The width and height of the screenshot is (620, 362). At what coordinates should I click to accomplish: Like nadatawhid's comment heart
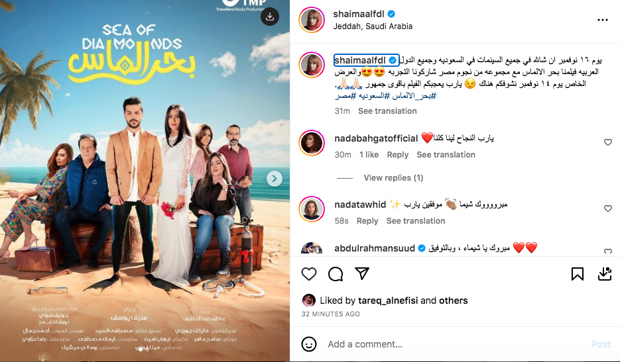click(608, 208)
